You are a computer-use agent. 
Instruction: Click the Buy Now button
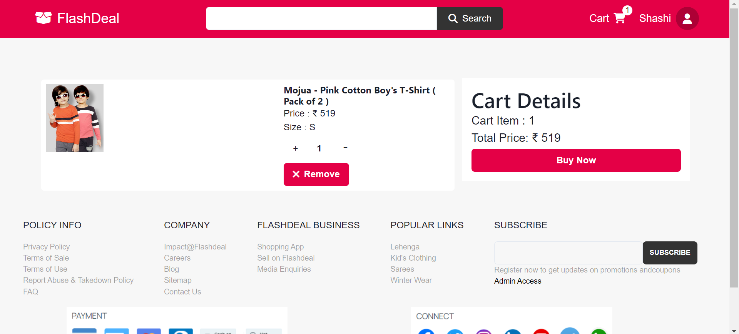pyautogui.click(x=576, y=160)
